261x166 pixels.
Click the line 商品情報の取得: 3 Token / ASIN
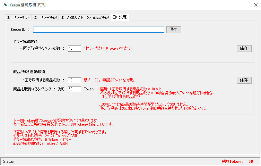(40, 143)
